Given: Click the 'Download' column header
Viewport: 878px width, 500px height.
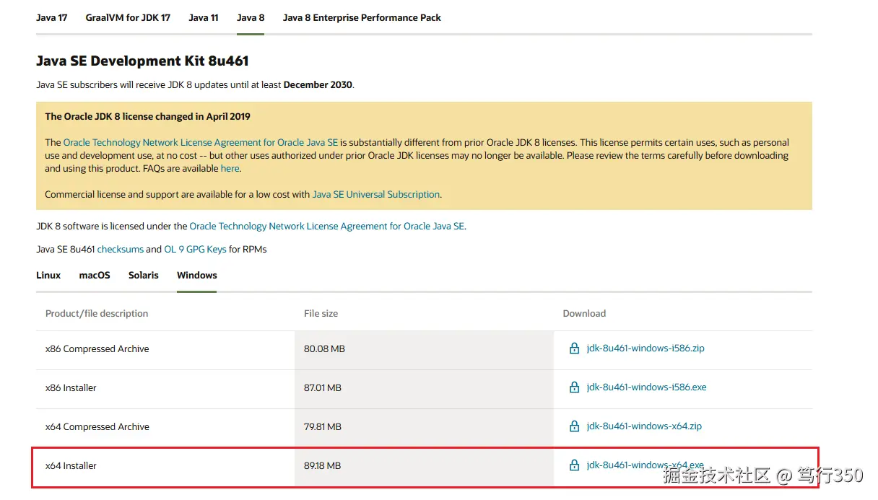Looking at the screenshot, I should coord(584,314).
